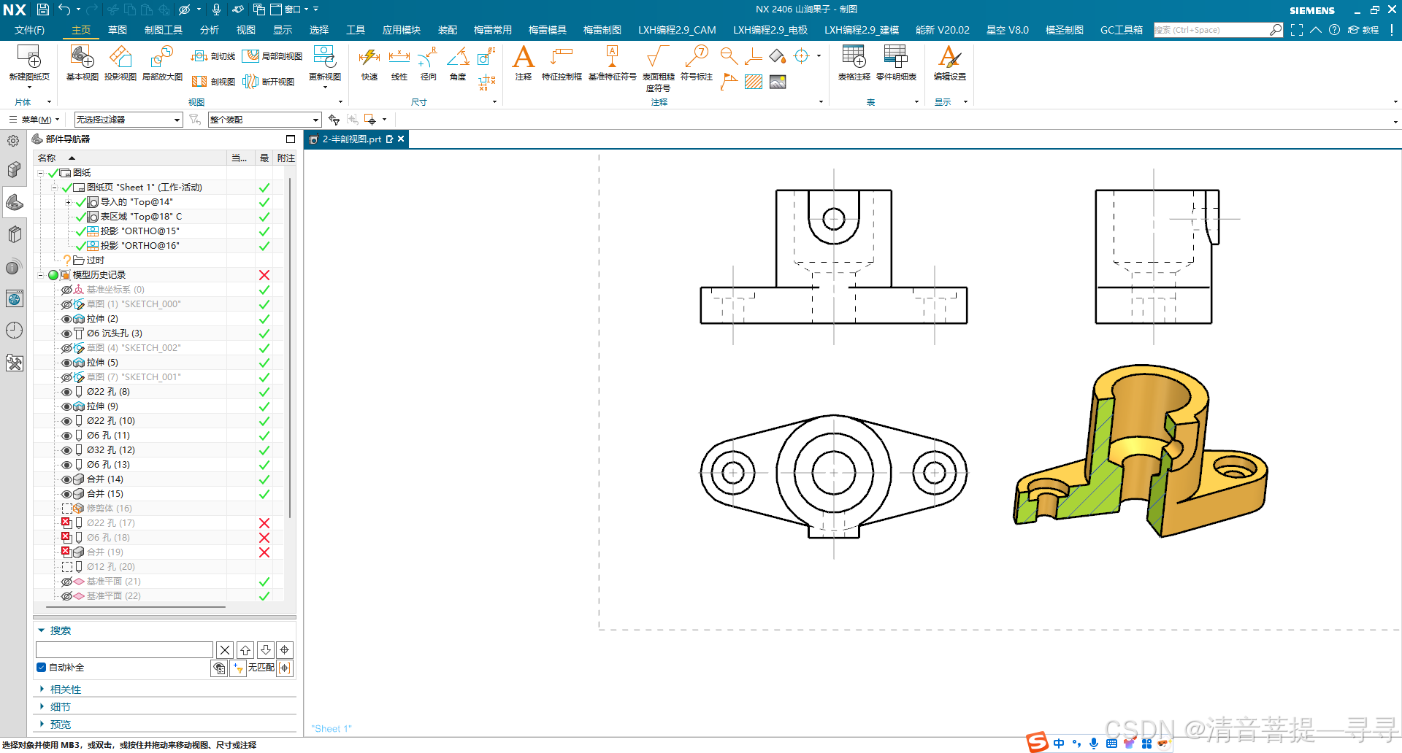1402x753 pixels.
Task: Open the 局部放大图 detail view tool
Action: [x=162, y=63]
